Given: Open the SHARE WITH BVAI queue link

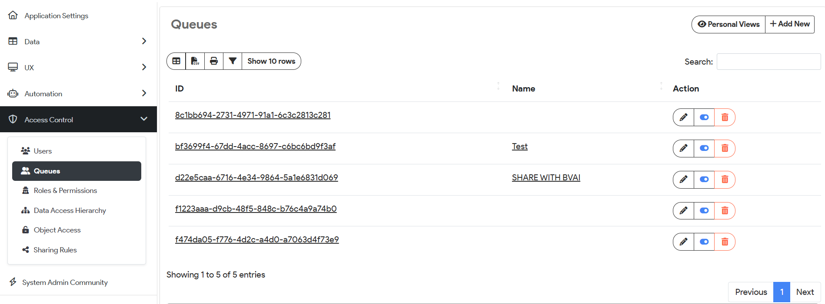Looking at the screenshot, I should point(546,177).
